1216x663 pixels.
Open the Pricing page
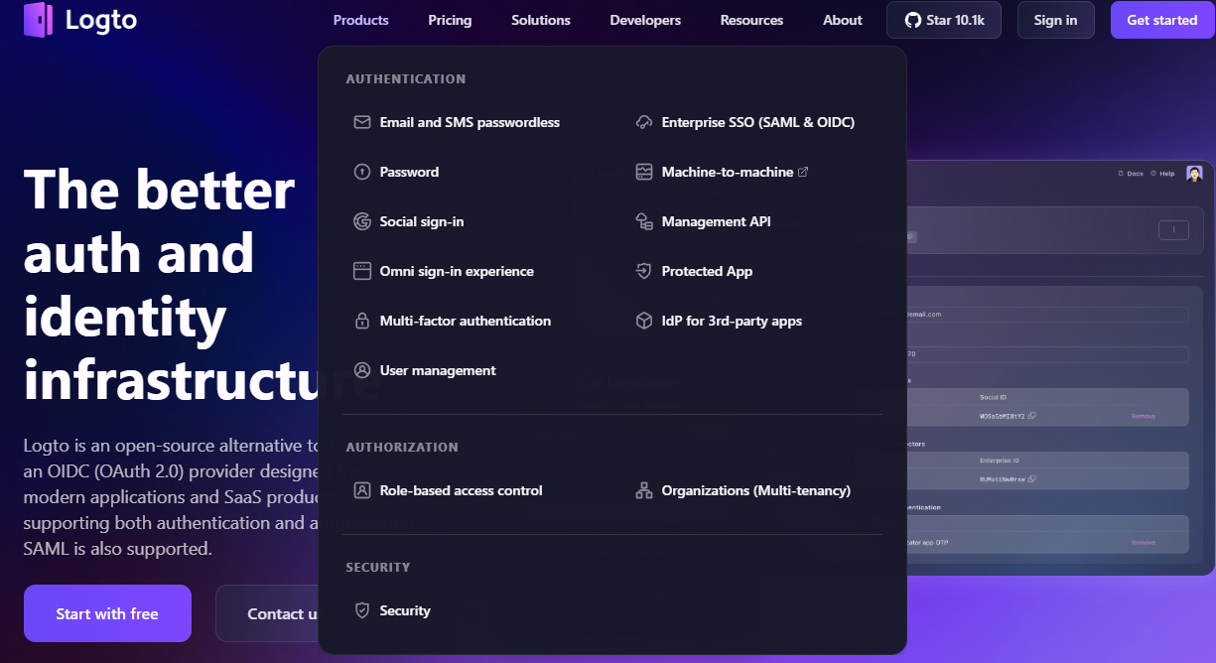click(x=450, y=20)
